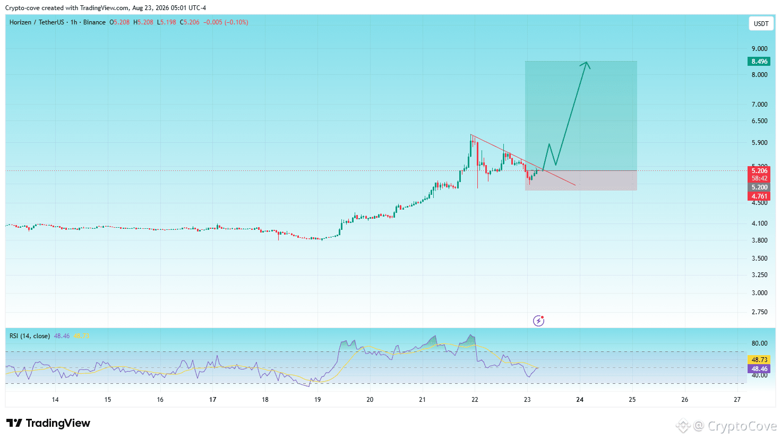Click date 15 on the time axis
The height and width of the screenshot is (439, 781).
108,400
